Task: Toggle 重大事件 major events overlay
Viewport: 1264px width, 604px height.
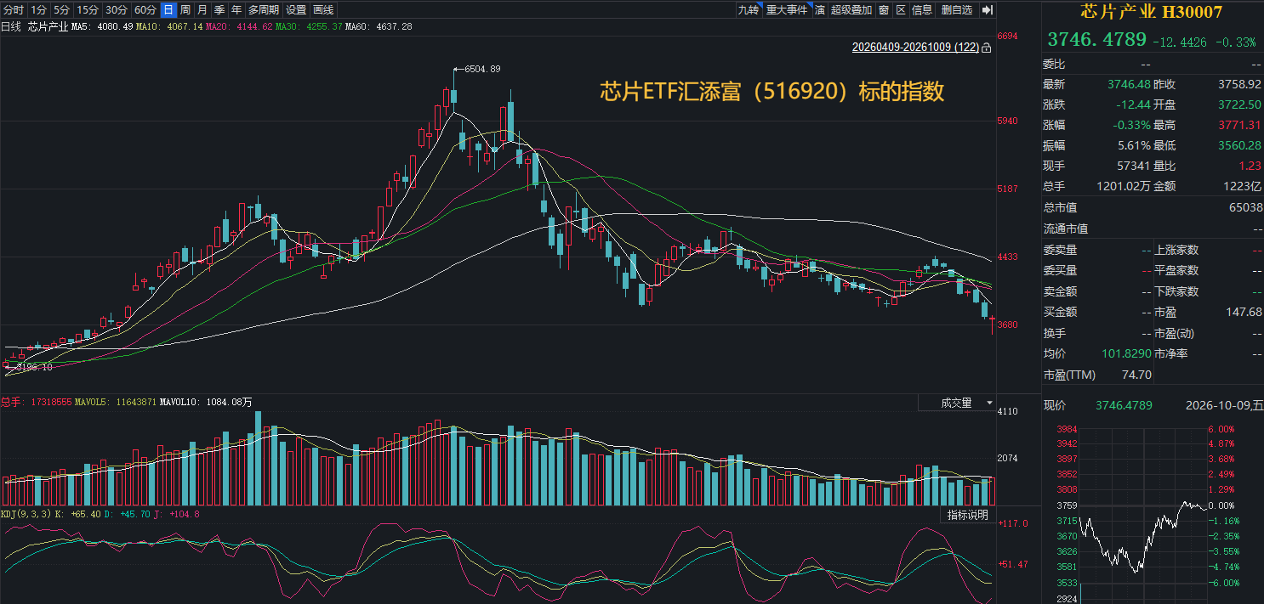Action: (x=787, y=10)
